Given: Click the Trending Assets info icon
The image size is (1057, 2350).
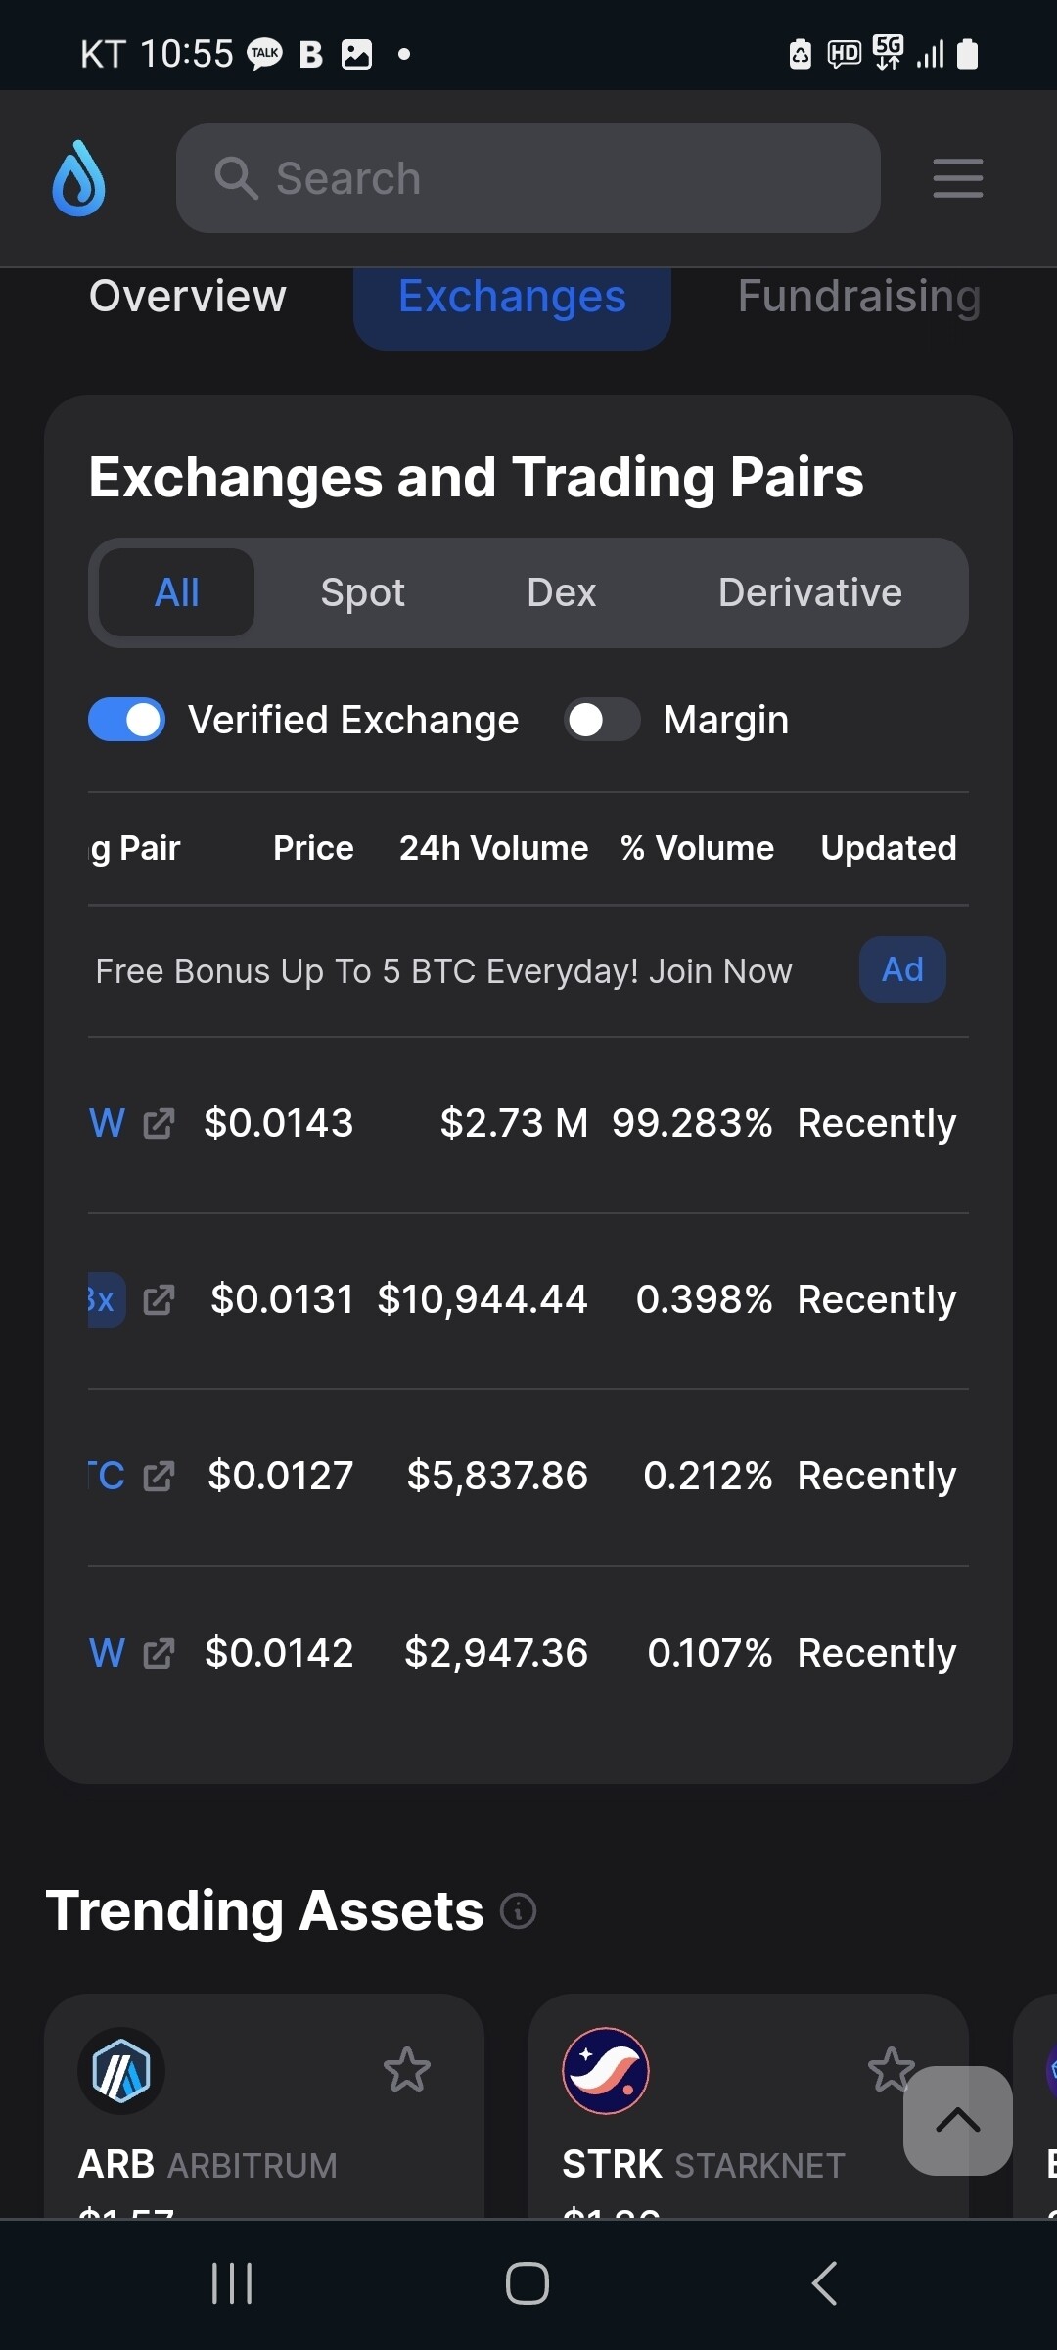Looking at the screenshot, I should click(518, 1910).
